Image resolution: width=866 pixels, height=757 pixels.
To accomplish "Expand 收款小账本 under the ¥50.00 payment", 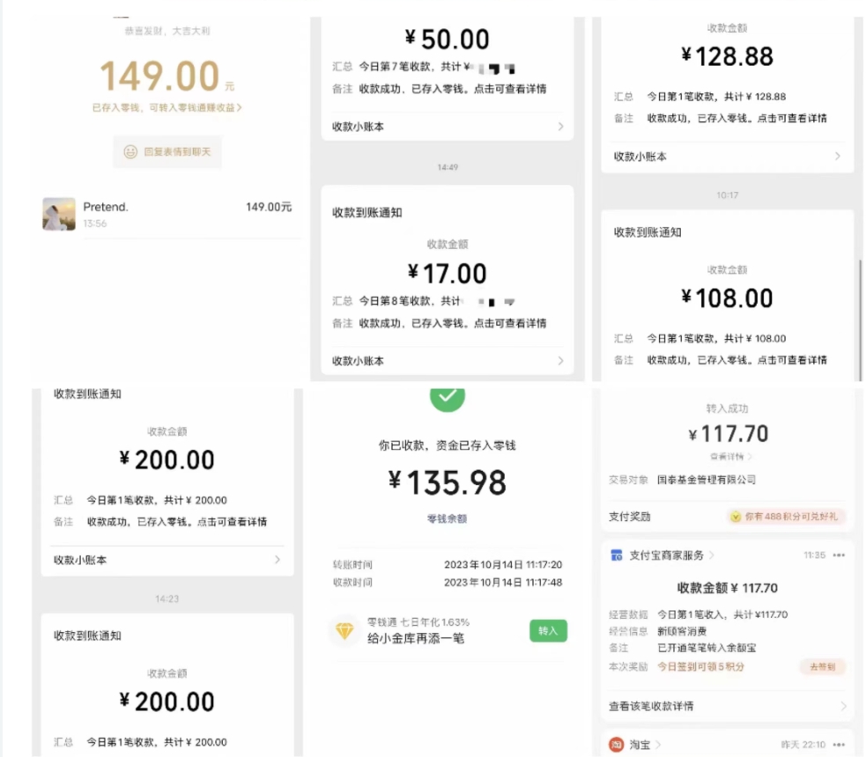I will tap(560, 127).
